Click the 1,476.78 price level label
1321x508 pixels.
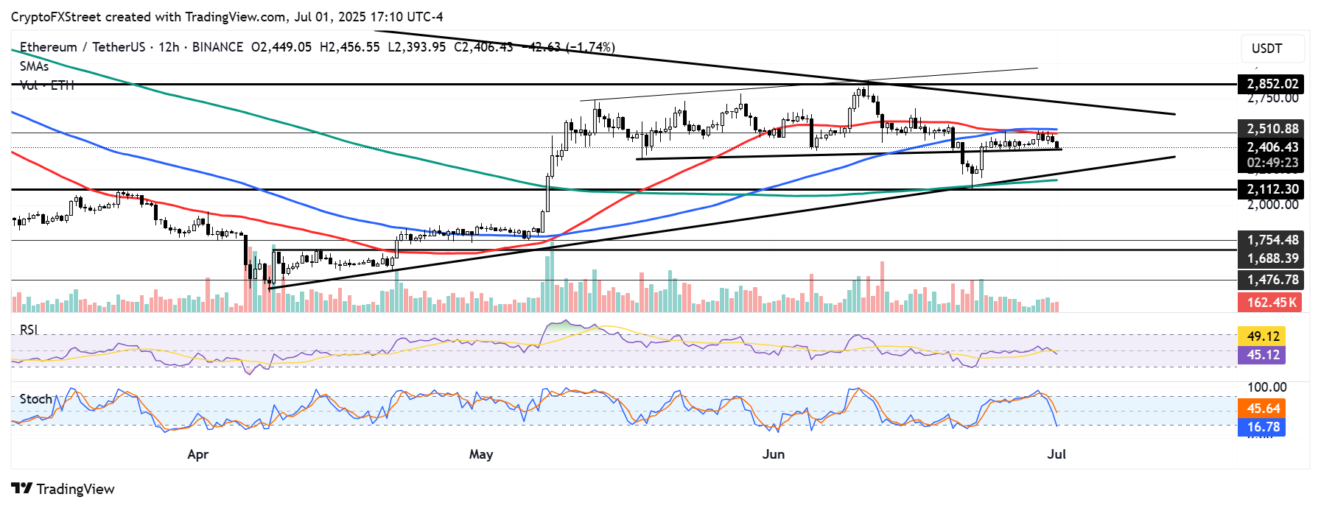tap(1272, 280)
